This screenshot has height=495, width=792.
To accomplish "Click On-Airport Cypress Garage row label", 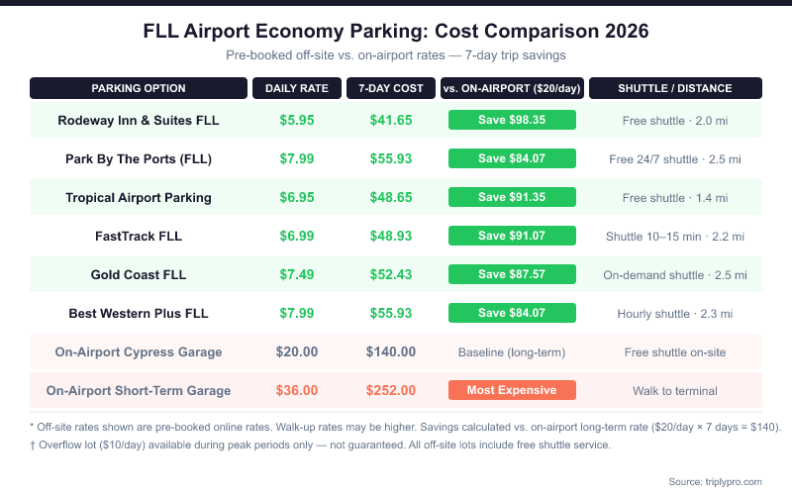I will coord(139,351).
